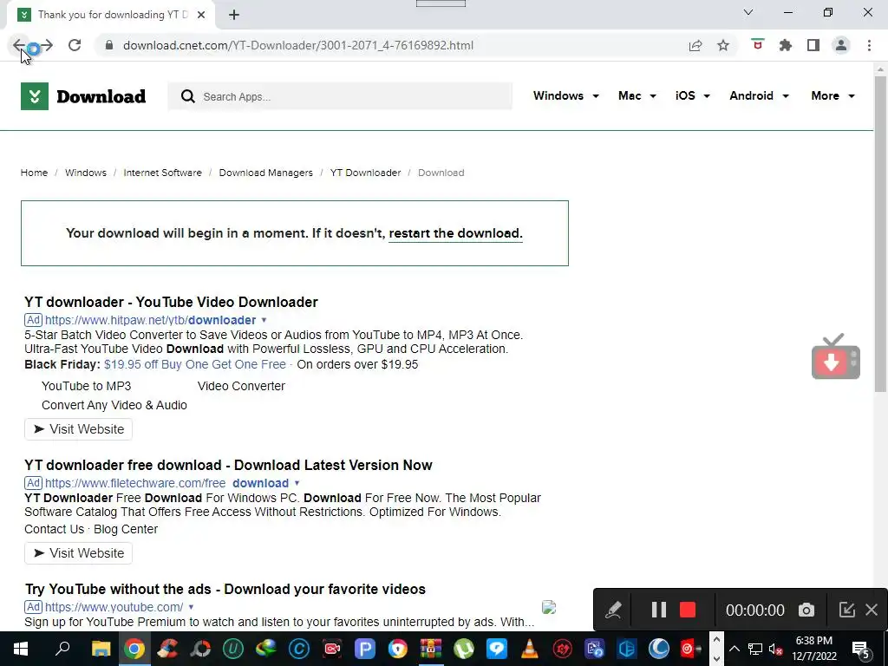Viewport: 888px width, 666px height.
Task: Bookmark this page with the star
Action: [723, 45]
